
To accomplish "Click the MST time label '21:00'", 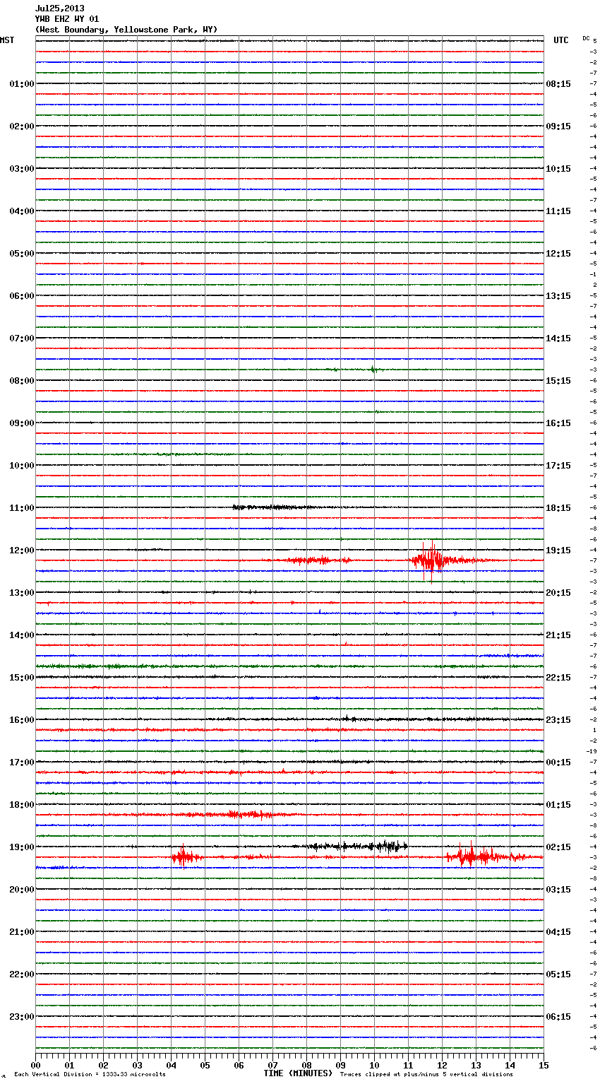I will (x=22, y=932).
